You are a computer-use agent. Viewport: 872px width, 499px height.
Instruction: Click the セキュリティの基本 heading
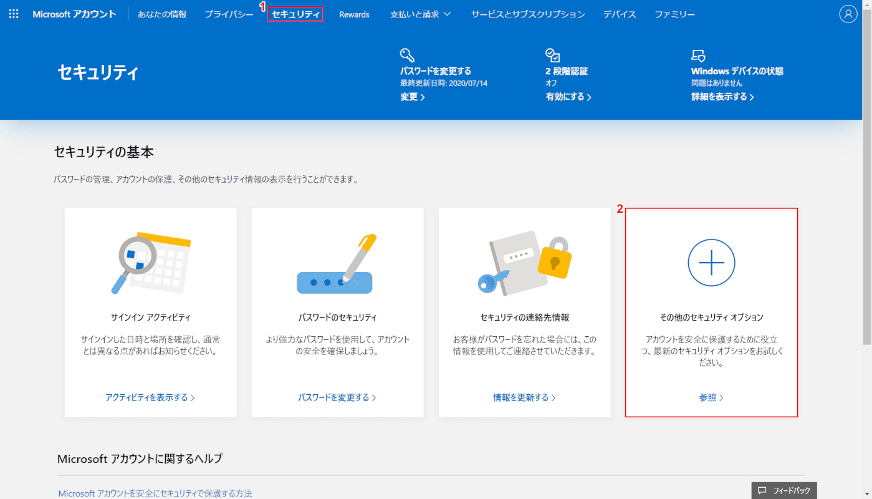click(x=103, y=152)
